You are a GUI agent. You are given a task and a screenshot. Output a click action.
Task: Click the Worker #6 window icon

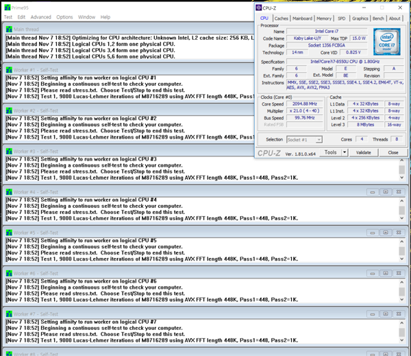click(9, 273)
